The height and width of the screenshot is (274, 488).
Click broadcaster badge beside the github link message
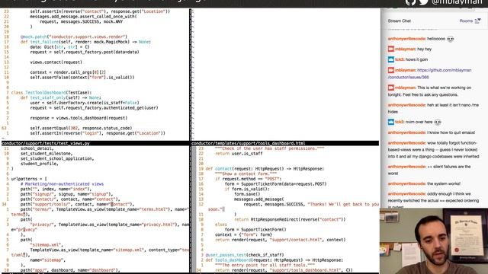pyautogui.click(x=391, y=70)
